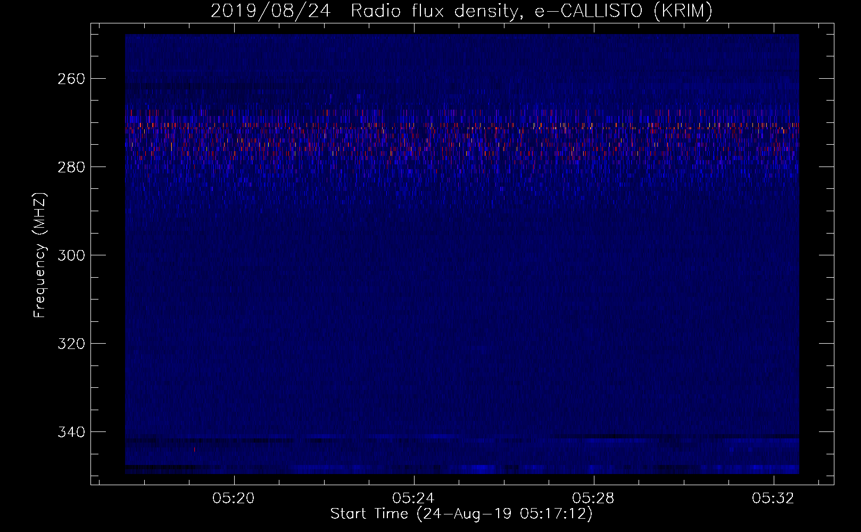861x532 pixels.
Task: Click the 300 frequency tick label
Action: 71,255
